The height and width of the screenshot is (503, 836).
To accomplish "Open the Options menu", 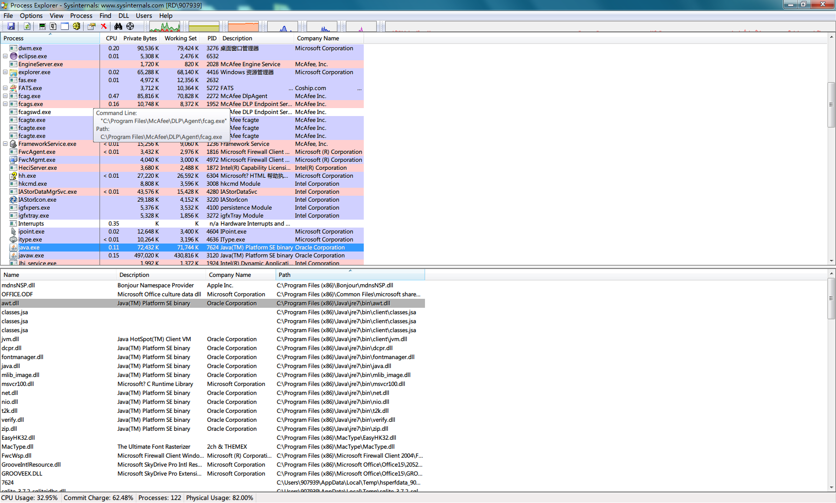I will coord(31,16).
